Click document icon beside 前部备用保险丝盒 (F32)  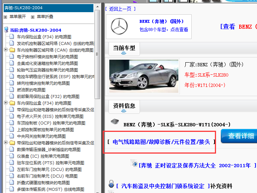pyautogui.click(x=12, y=96)
